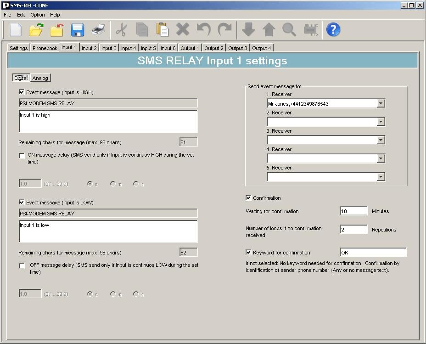The height and width of the screenshot is (344, 426).
Task: Click the Download down-arrow icon
Action: tap(248, 29)
